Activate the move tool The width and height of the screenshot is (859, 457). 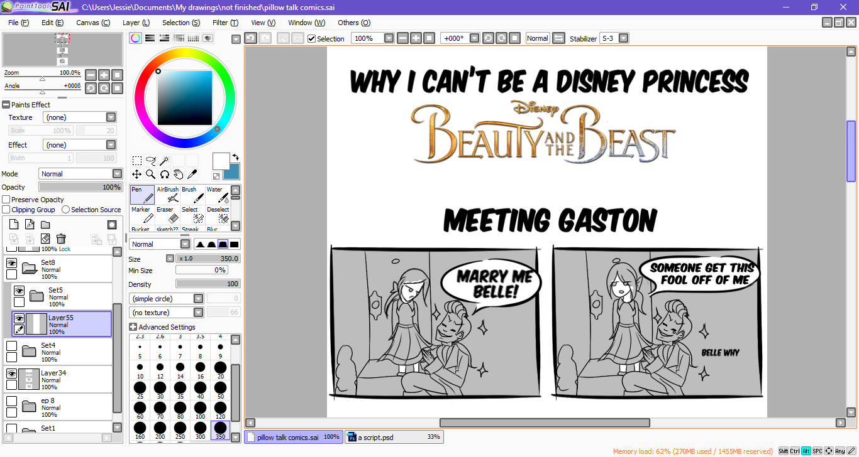136,174
